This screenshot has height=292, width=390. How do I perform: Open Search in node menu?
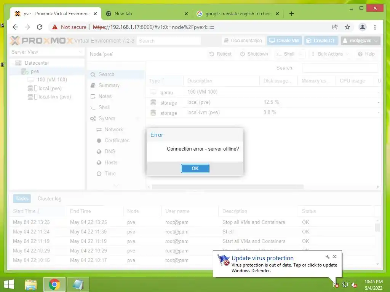pyautogui.click(x=116, y=75)
